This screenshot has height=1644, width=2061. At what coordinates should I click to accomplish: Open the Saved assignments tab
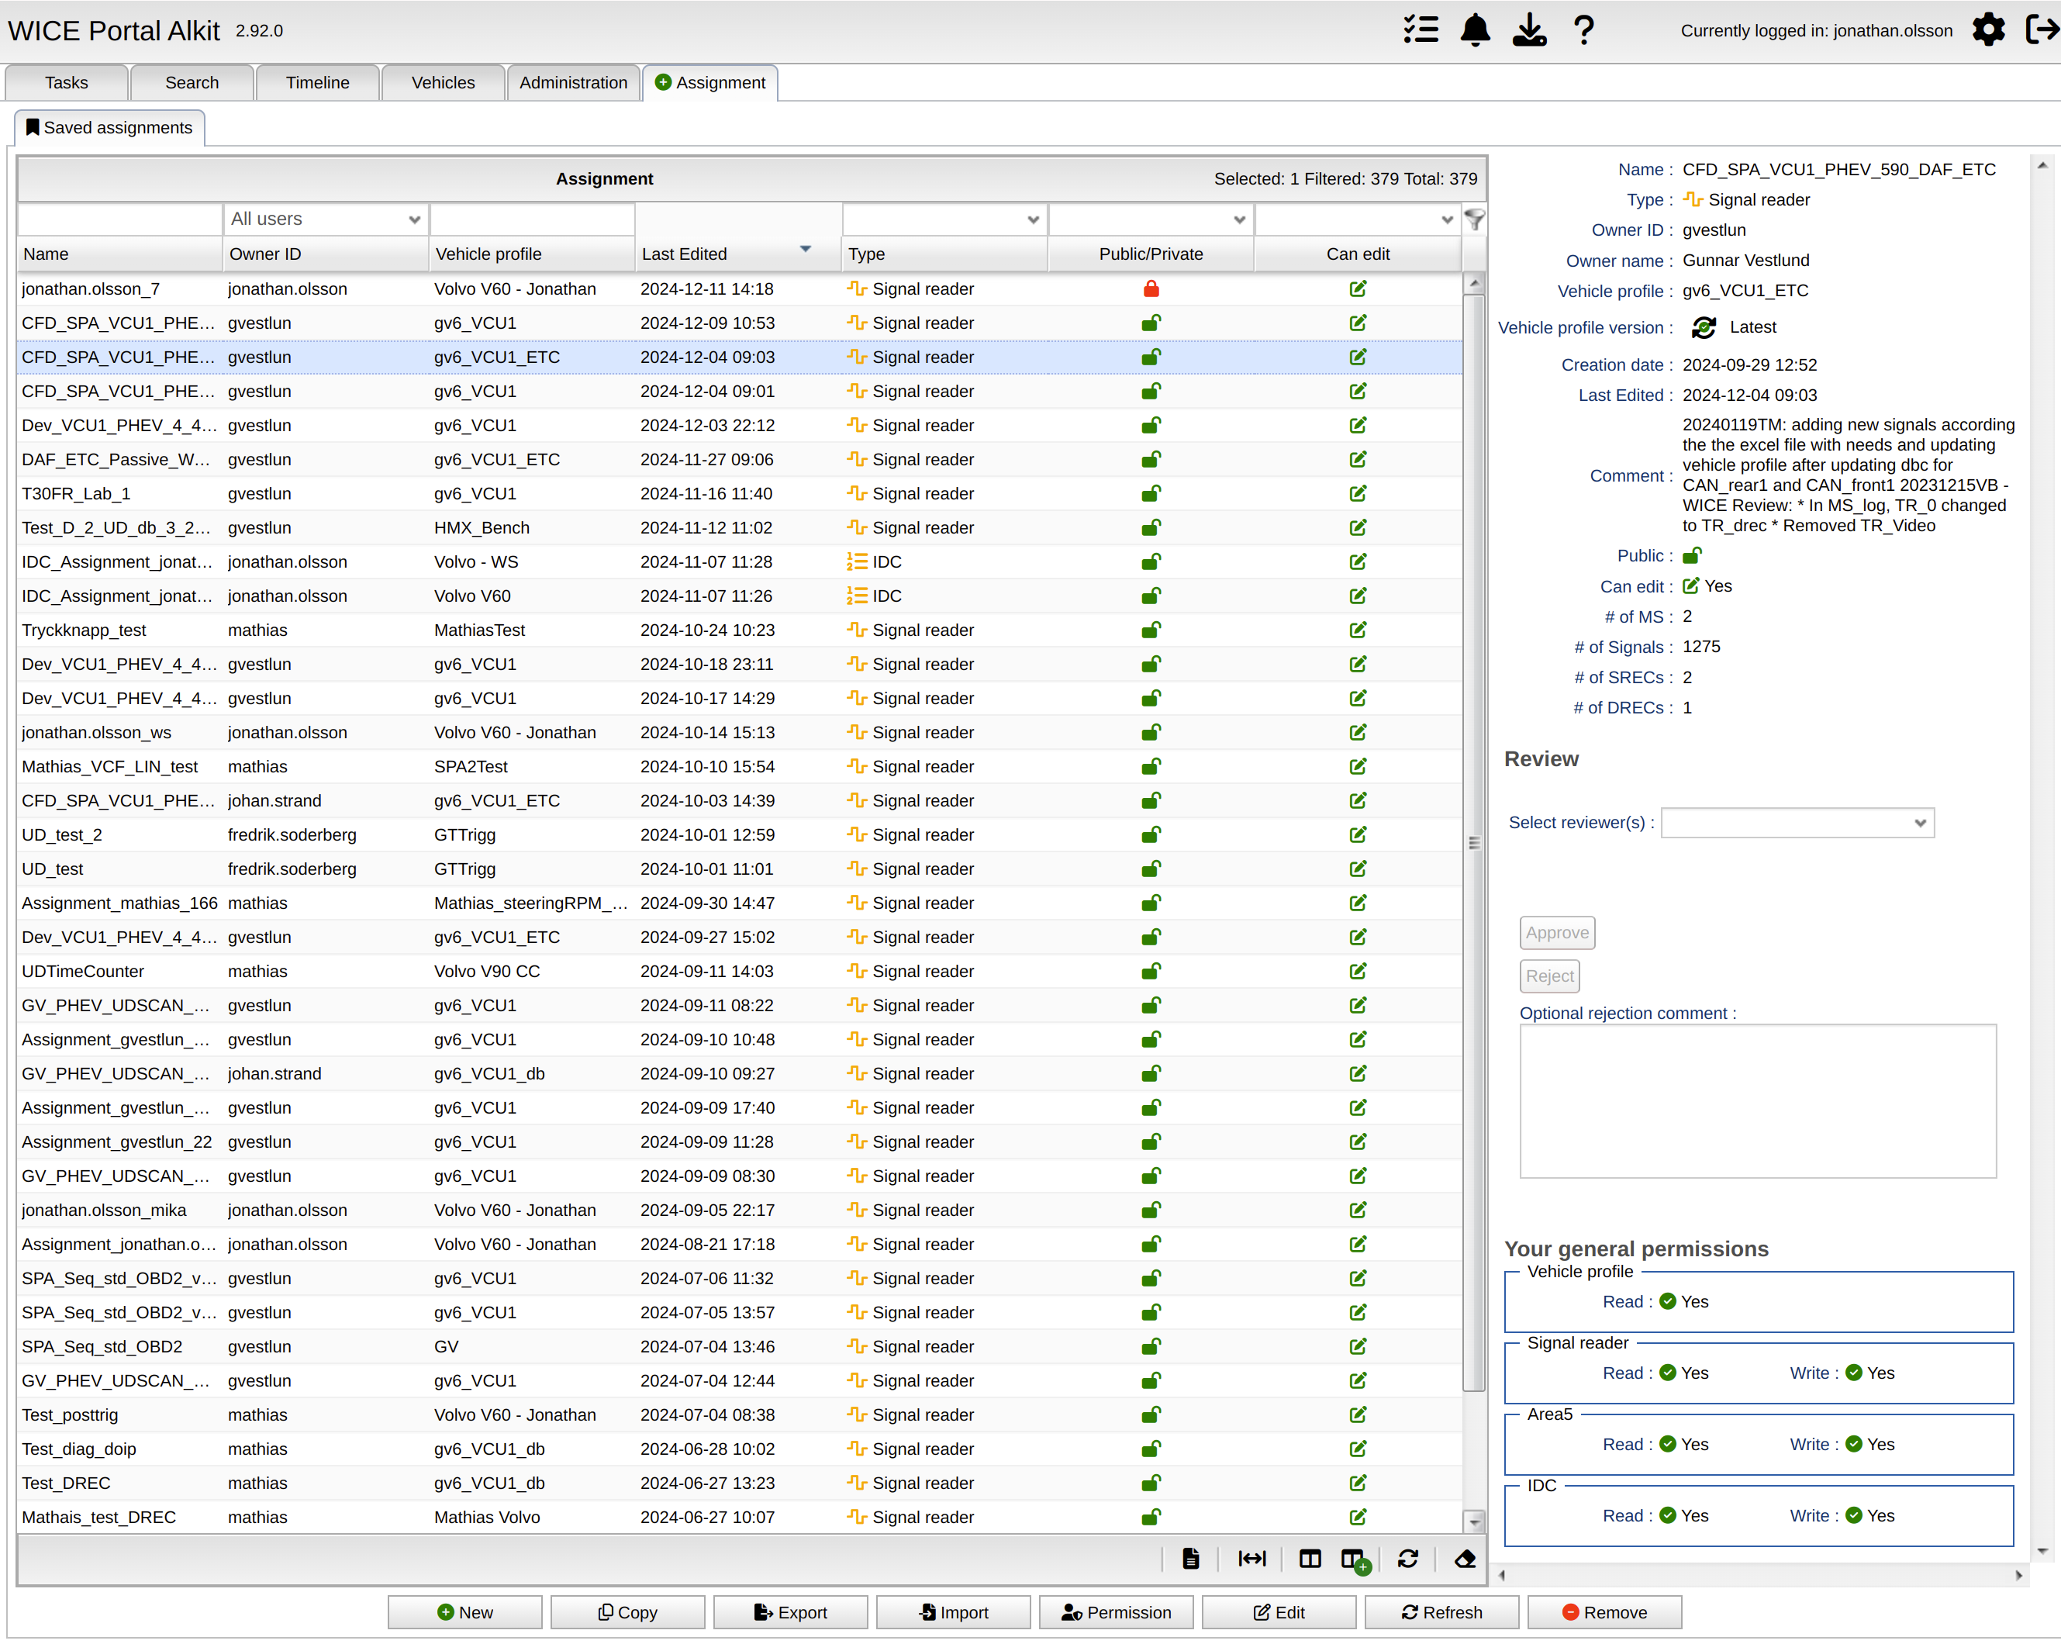109,128
